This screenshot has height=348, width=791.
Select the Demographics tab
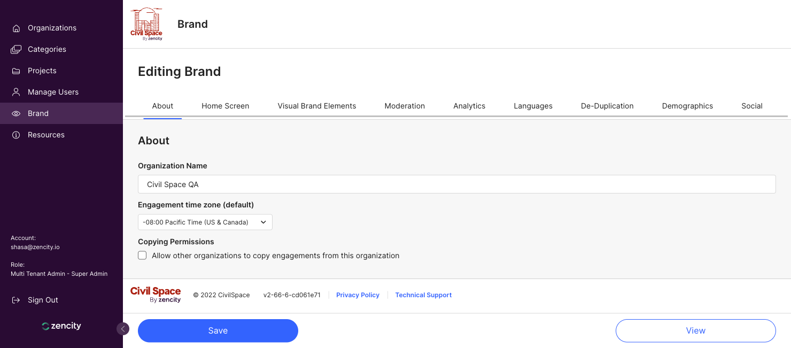687,106
